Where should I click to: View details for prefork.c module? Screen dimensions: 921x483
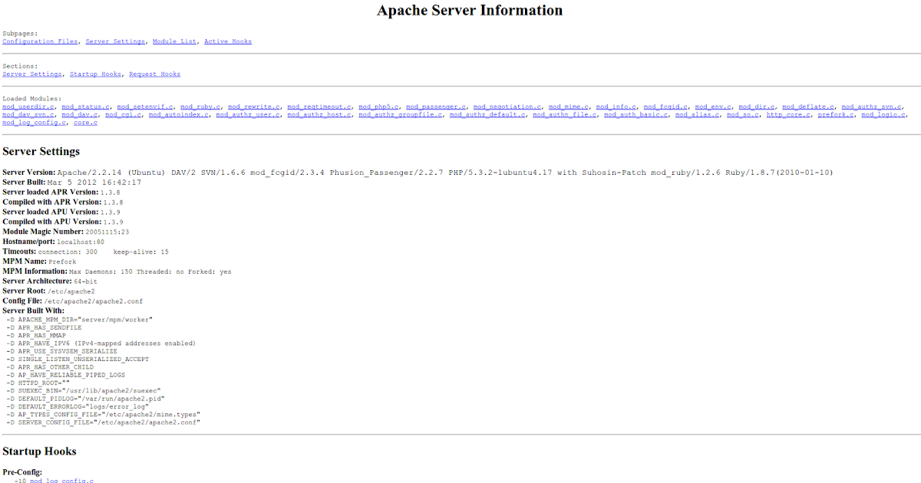836,114
